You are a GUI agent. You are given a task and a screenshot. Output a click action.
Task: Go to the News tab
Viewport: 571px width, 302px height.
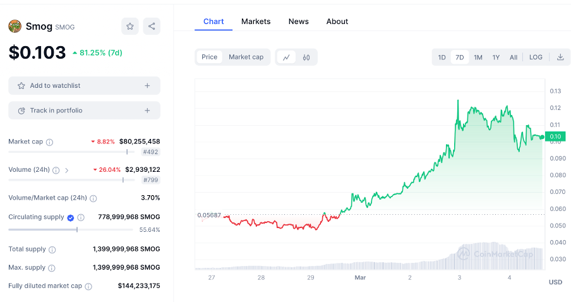tap(299, 21)
